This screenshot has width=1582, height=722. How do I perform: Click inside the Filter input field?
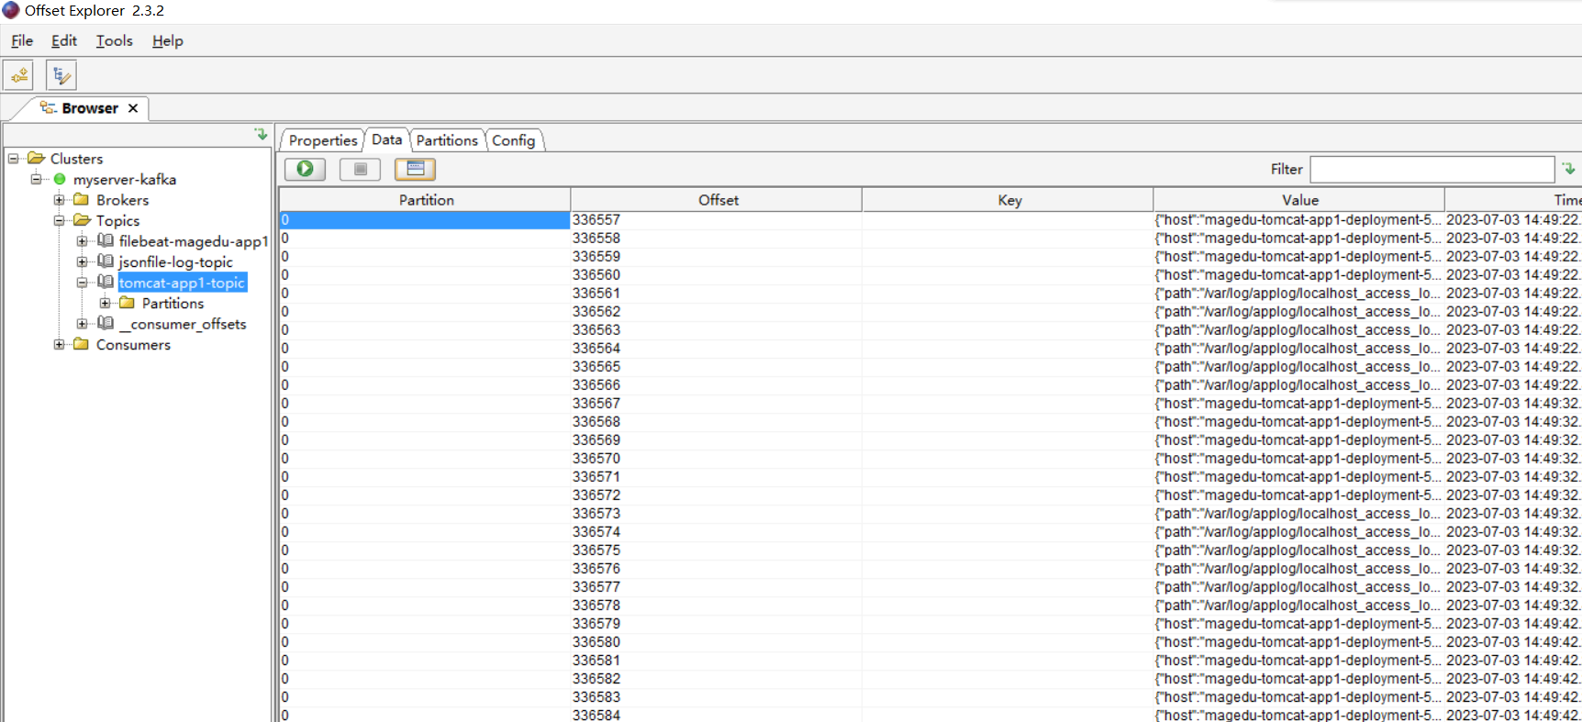tap(1432, 169)
